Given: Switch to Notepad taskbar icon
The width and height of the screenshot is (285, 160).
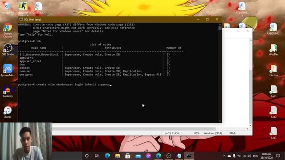Looking at the screenshot, I should (x=179, y=156).
